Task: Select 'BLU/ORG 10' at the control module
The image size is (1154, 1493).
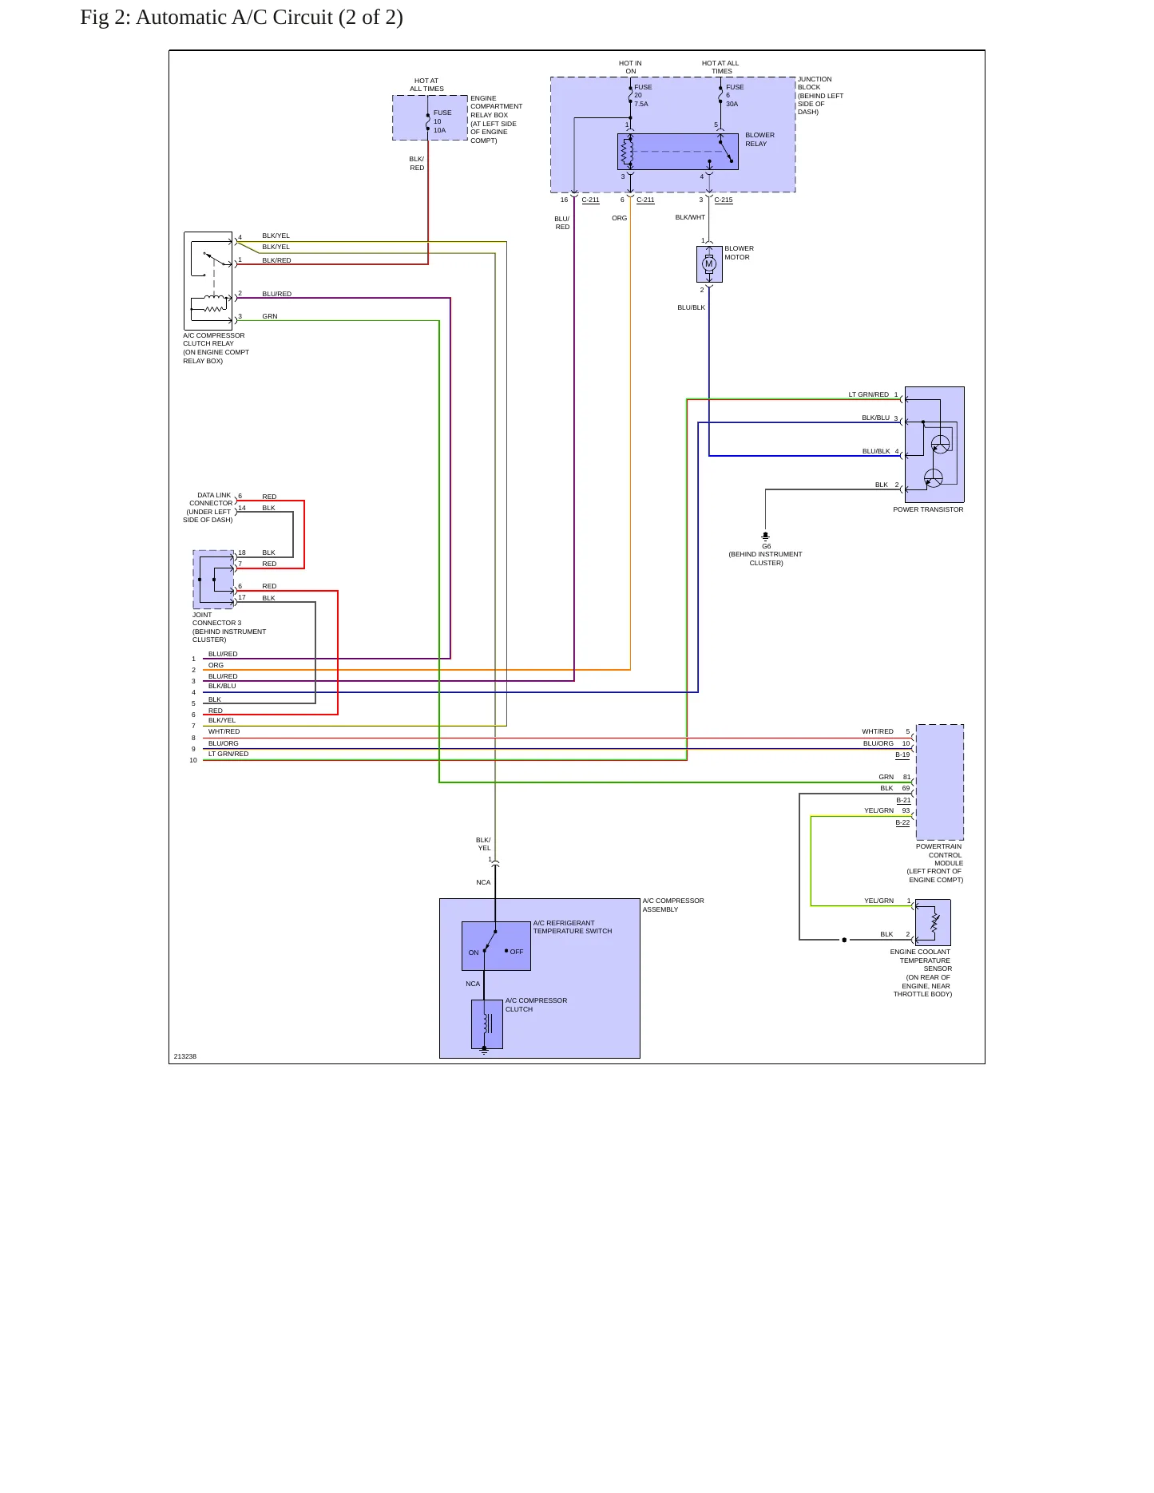Action: tap(886, 743)
